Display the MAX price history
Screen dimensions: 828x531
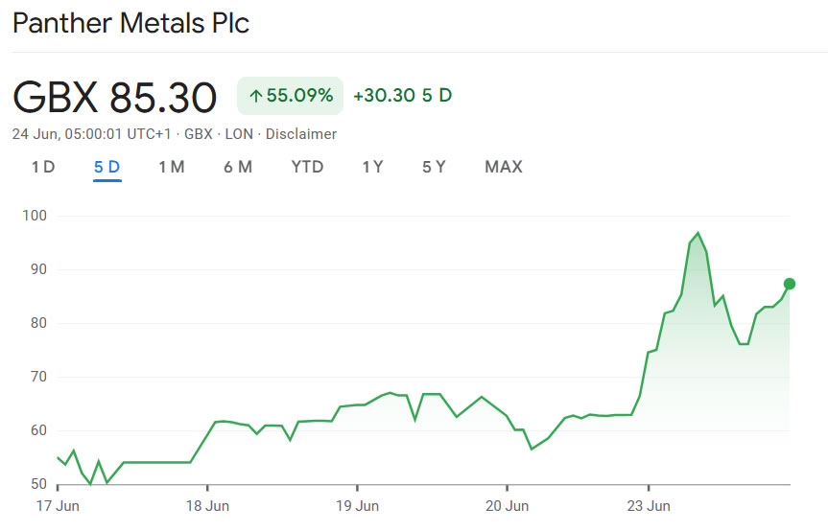pyautogui.click(x=504, y=167)
